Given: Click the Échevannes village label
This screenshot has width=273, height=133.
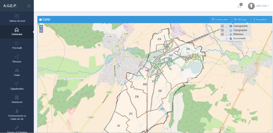Looking at the screenshot, I should [x=235, y=42].
